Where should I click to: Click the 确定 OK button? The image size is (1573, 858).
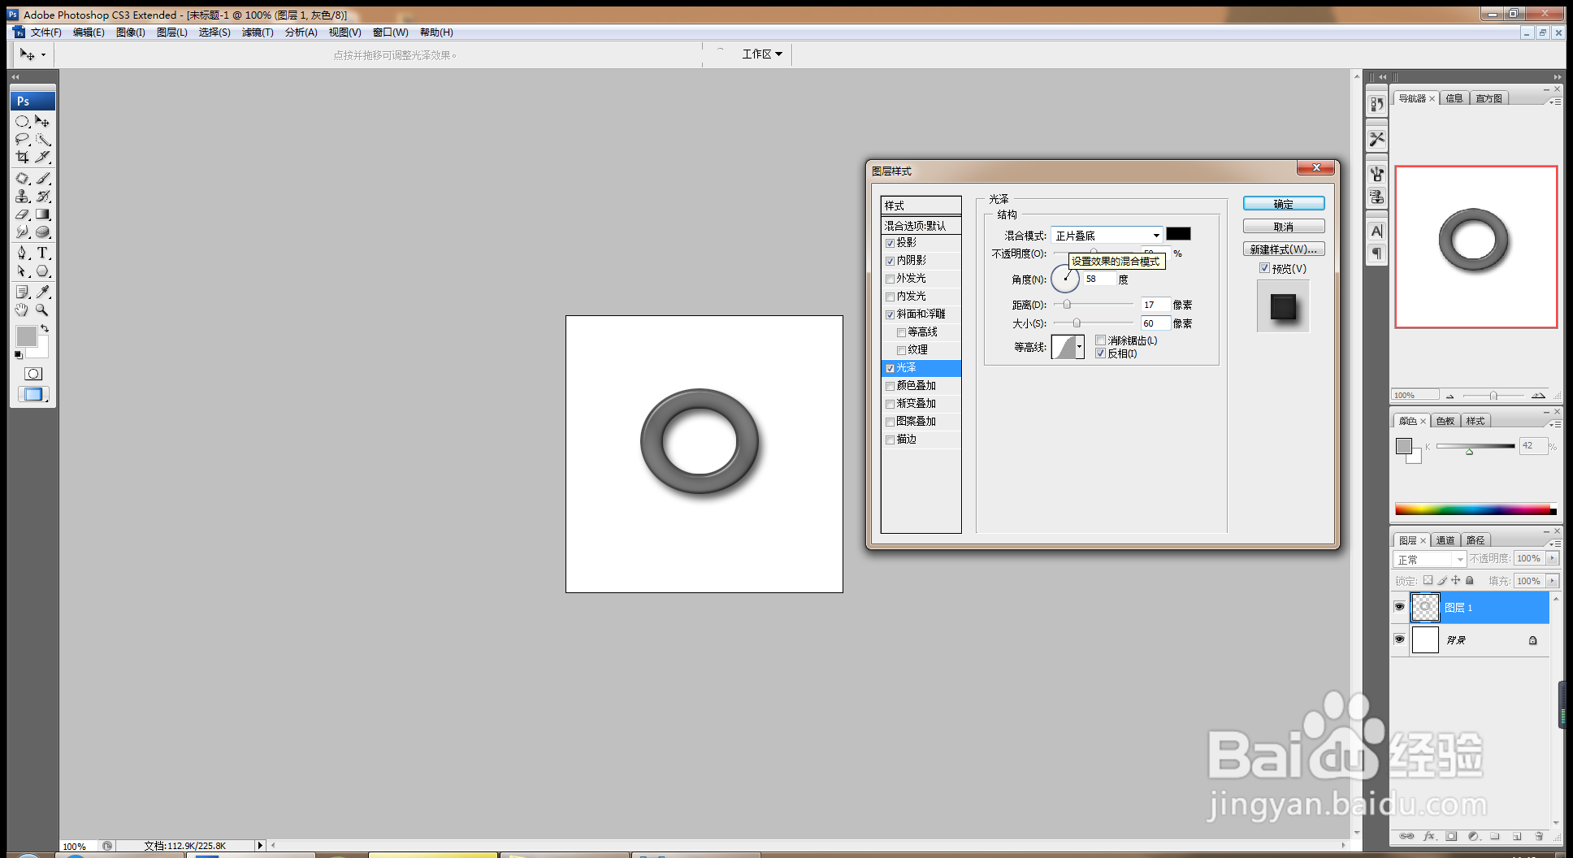click(x=1284, y=204)
